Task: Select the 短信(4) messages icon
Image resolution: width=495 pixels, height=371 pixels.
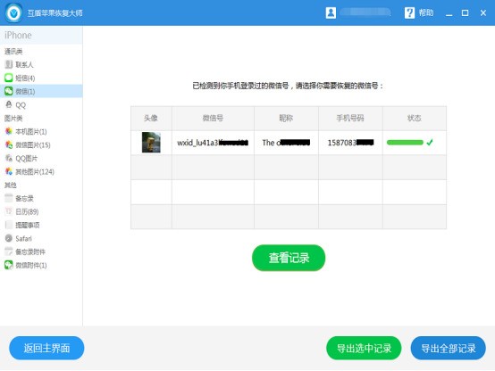Action: [9, 78]
